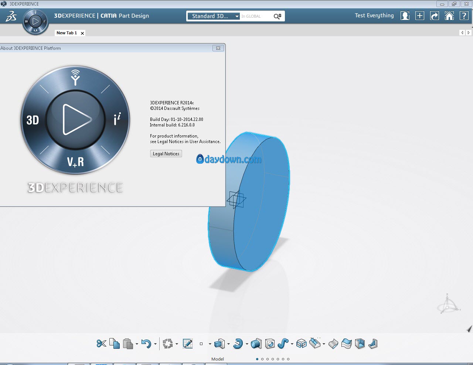The image size is (473, 365).
Task: Select the seventh toolbar page dot
Action: tap(288, 359)
